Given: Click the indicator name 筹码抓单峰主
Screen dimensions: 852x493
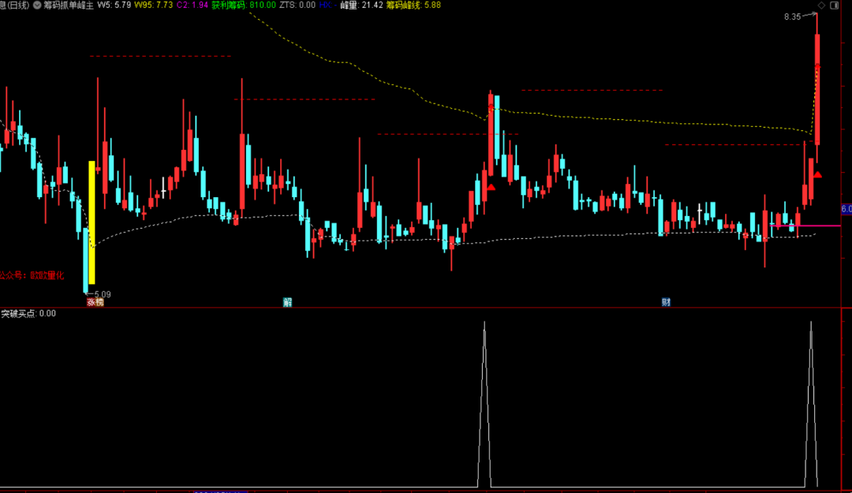Looking at the screenshot, I should tap(69, 5).
